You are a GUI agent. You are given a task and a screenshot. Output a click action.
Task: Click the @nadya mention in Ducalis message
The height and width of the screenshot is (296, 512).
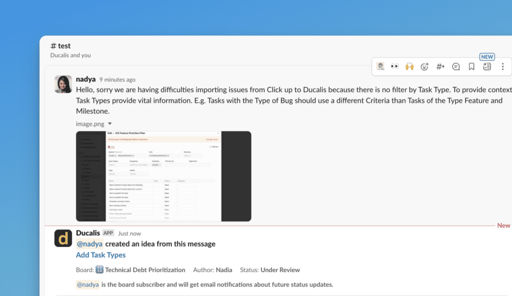point(89,244)
